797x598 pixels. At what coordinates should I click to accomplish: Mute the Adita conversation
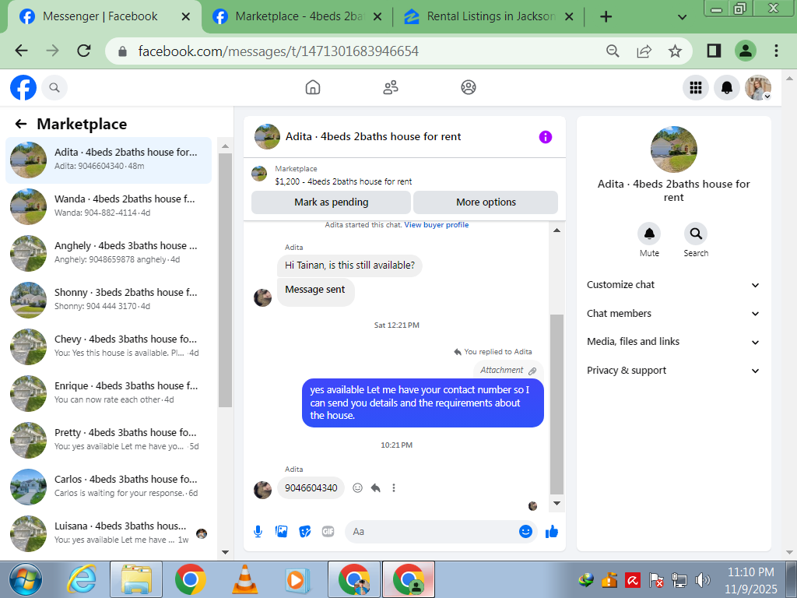click(649, 234)
